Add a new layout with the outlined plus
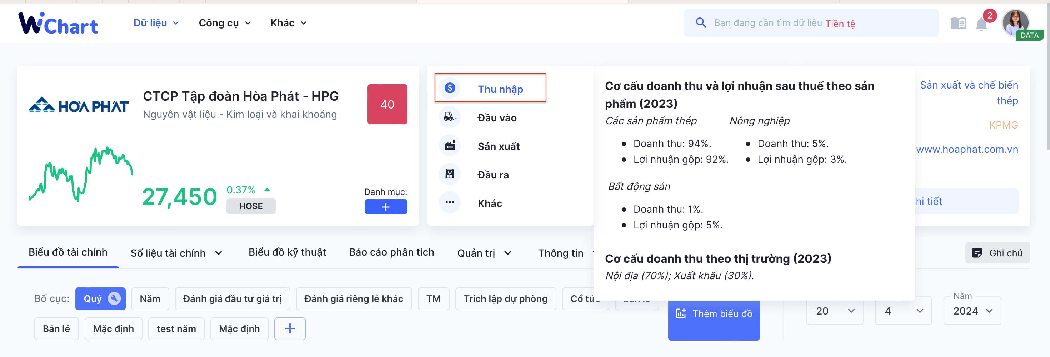The image size is (1050, 357). coord(290,328)
